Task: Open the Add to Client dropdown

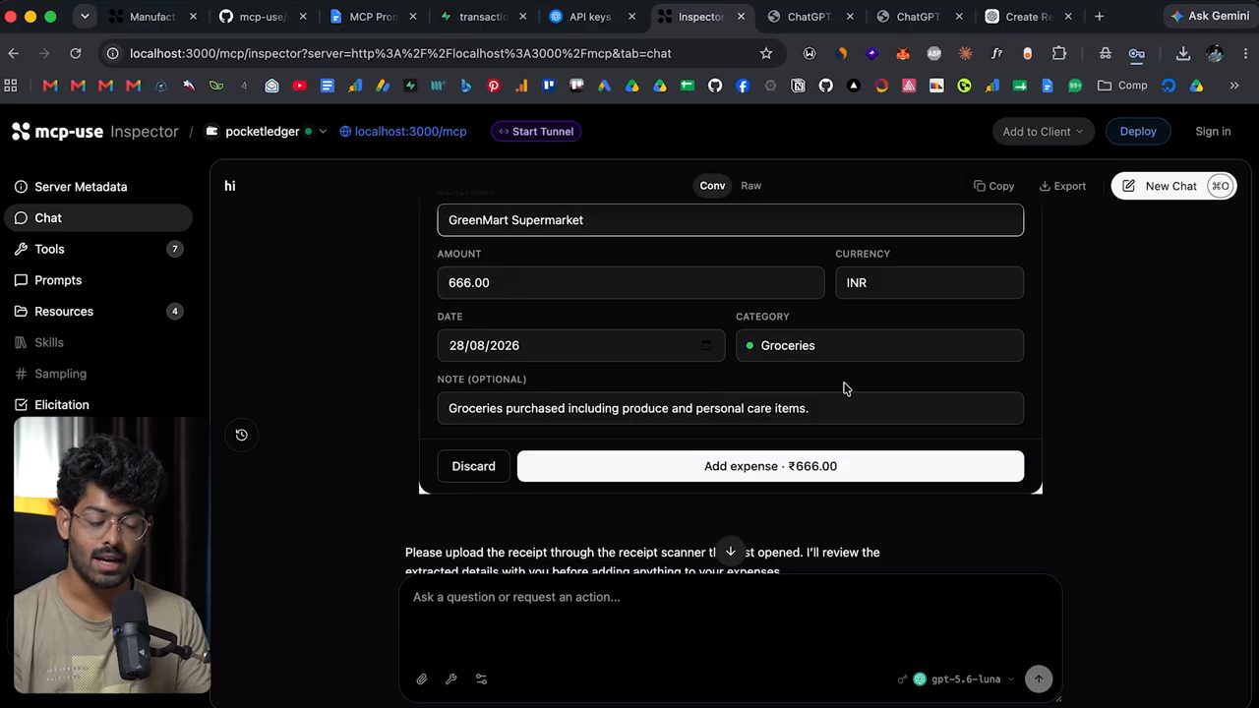Action: pyautogui.click(x=1043, y=131)
